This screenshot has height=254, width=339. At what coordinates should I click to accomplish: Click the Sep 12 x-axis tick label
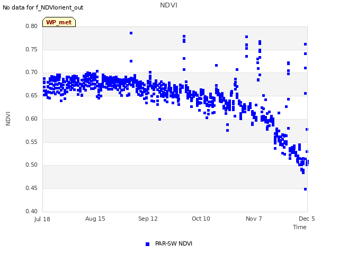click(x=148, y=219)
